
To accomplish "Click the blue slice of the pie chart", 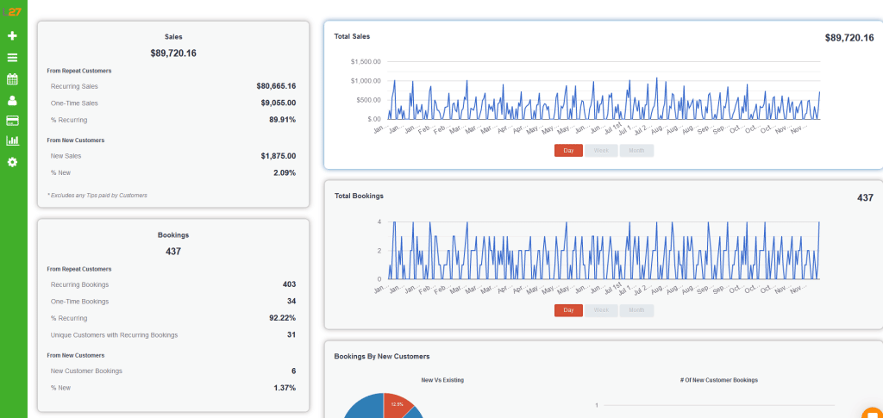I will click(363, 409).
